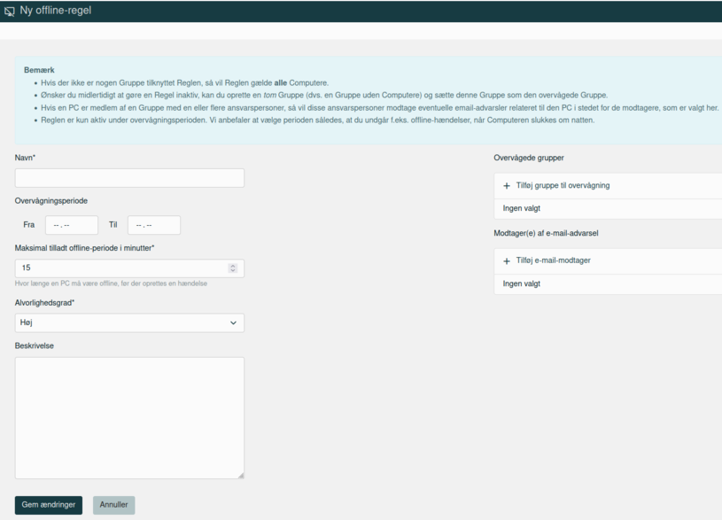Open the Alvorlighedsgrad dropdown showing Høj
This screenshot has width=722, height=520.
[129, 322]
